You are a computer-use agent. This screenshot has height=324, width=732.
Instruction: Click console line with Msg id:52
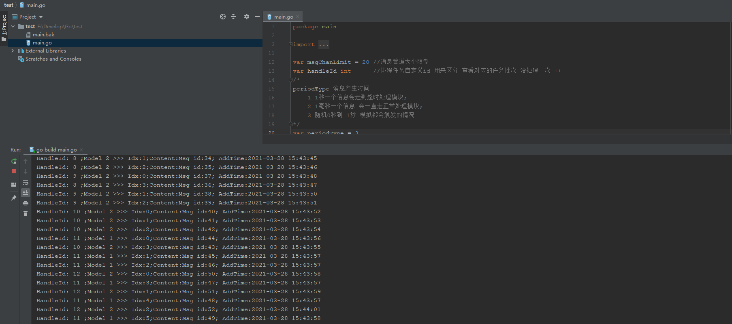(178, 309)
